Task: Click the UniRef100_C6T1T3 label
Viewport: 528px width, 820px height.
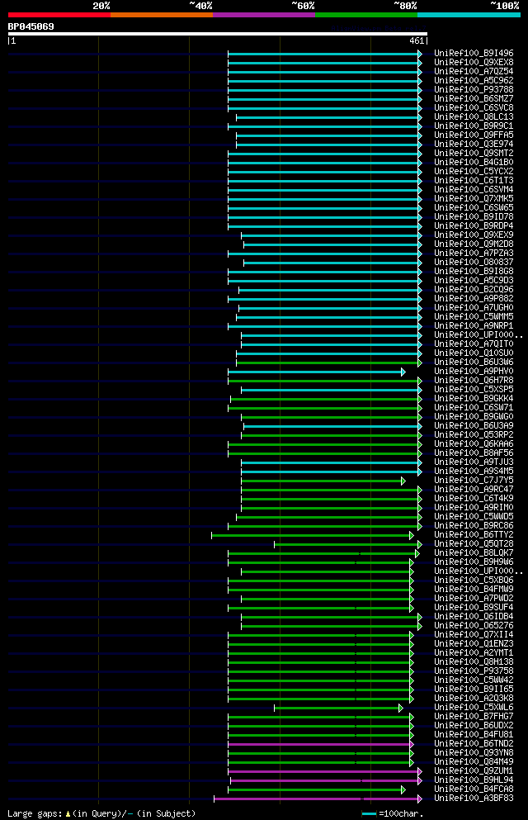Action: [474, 180]
